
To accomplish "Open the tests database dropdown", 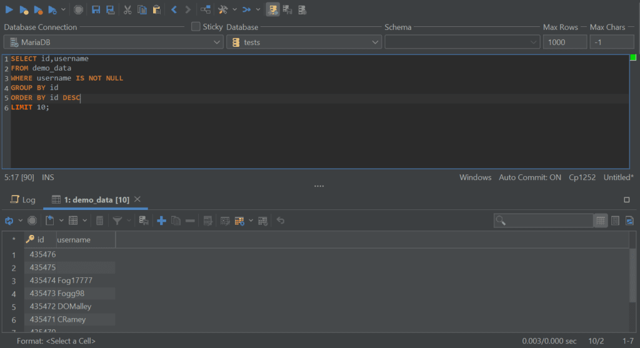I will pos(304,42).
